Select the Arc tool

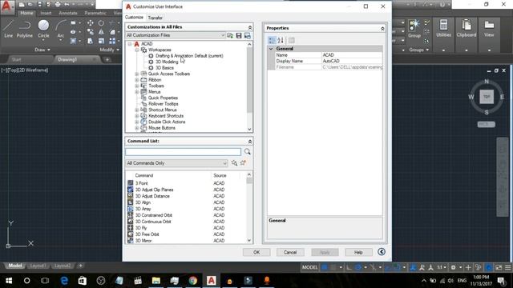coord(61,30)
